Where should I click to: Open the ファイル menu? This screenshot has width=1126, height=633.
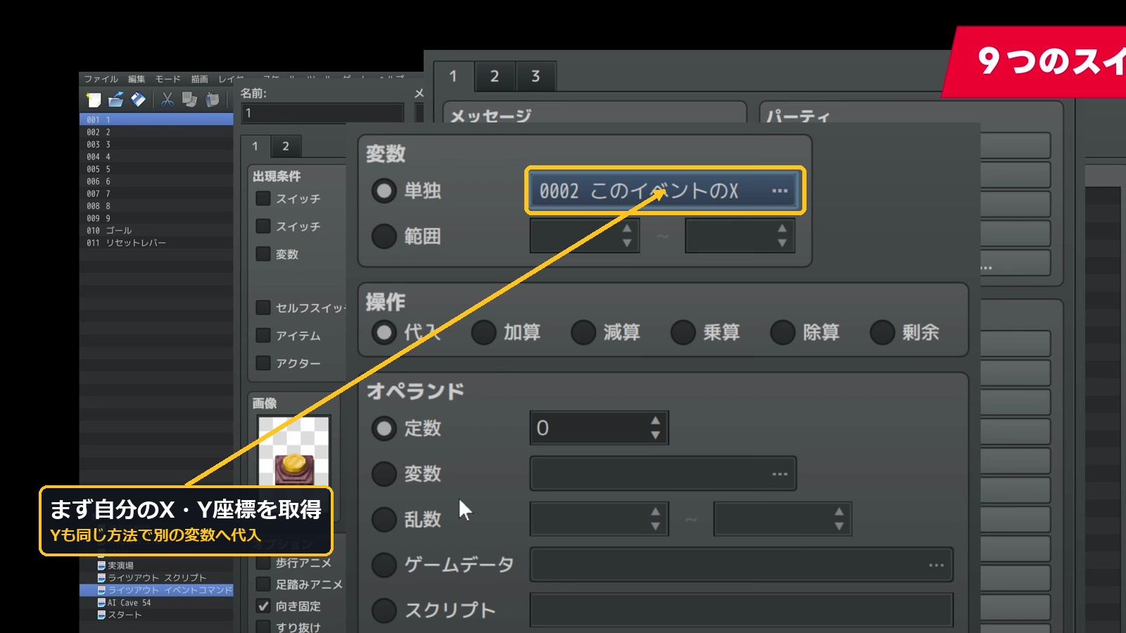tap(101, 79)
